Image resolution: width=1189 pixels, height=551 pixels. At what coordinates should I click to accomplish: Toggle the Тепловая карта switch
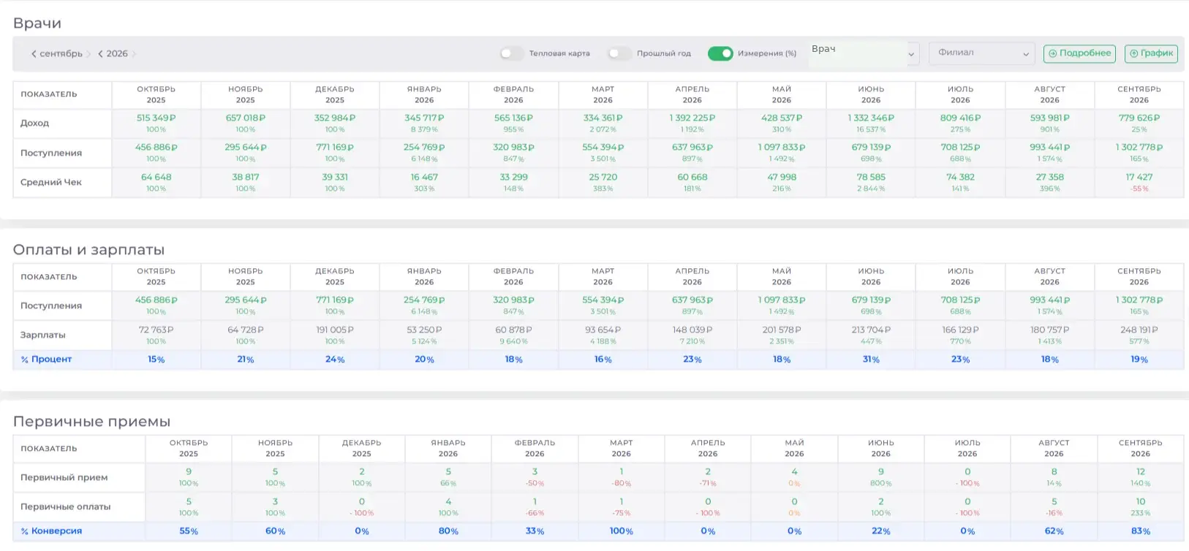[511, 53]
